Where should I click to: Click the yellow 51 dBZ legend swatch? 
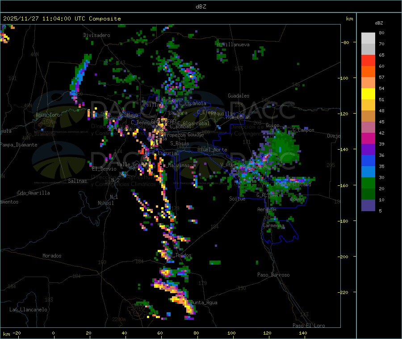pyautogui.click(x=368, y=94)
